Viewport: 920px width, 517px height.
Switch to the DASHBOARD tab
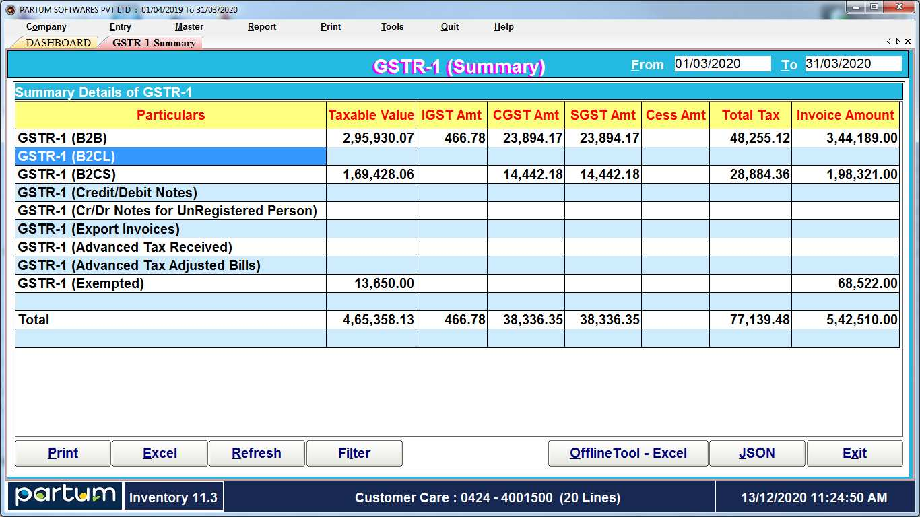tap(58, 42)
